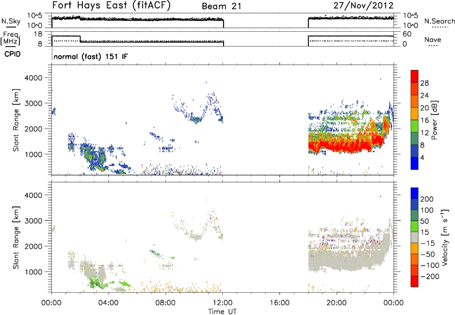Click the Velocity [m s-1] colorbar title
This screenshot has width=455, height=315.
tap(444, 237)
